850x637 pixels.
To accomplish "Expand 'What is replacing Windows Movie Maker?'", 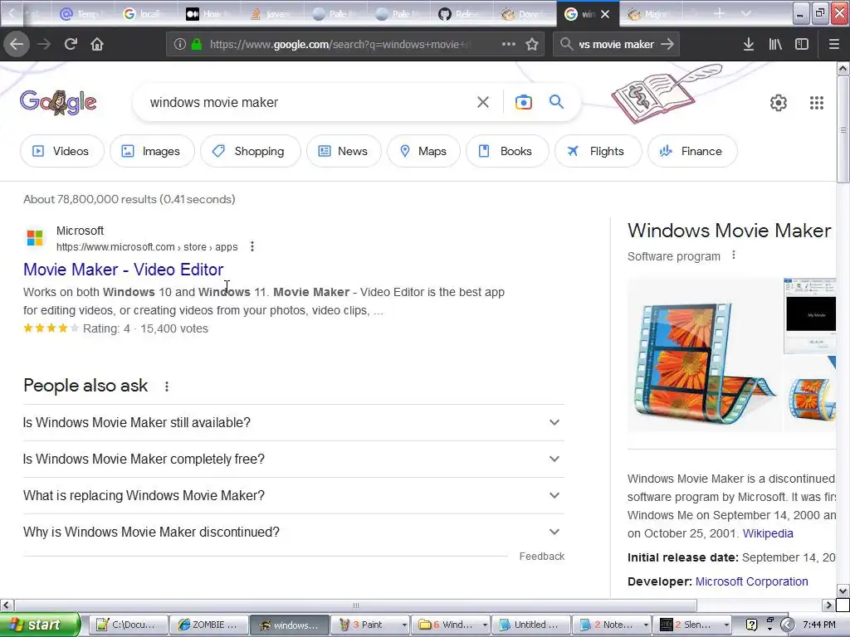I will pyautogui.click(x=293, y=496).
